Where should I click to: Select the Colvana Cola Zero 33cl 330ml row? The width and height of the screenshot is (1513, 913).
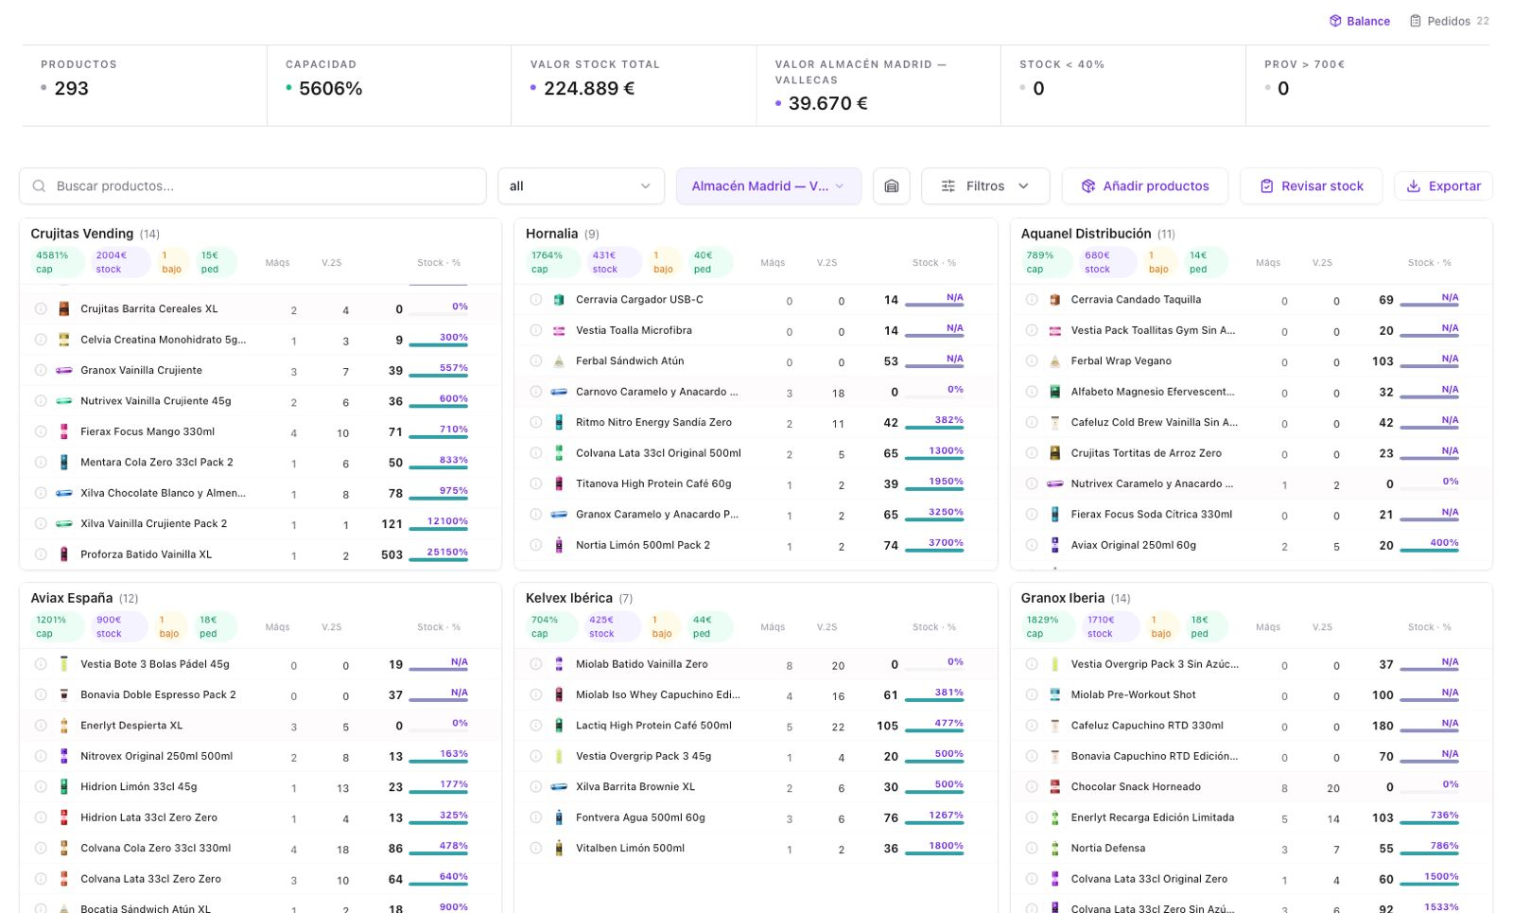coord(260,849)
